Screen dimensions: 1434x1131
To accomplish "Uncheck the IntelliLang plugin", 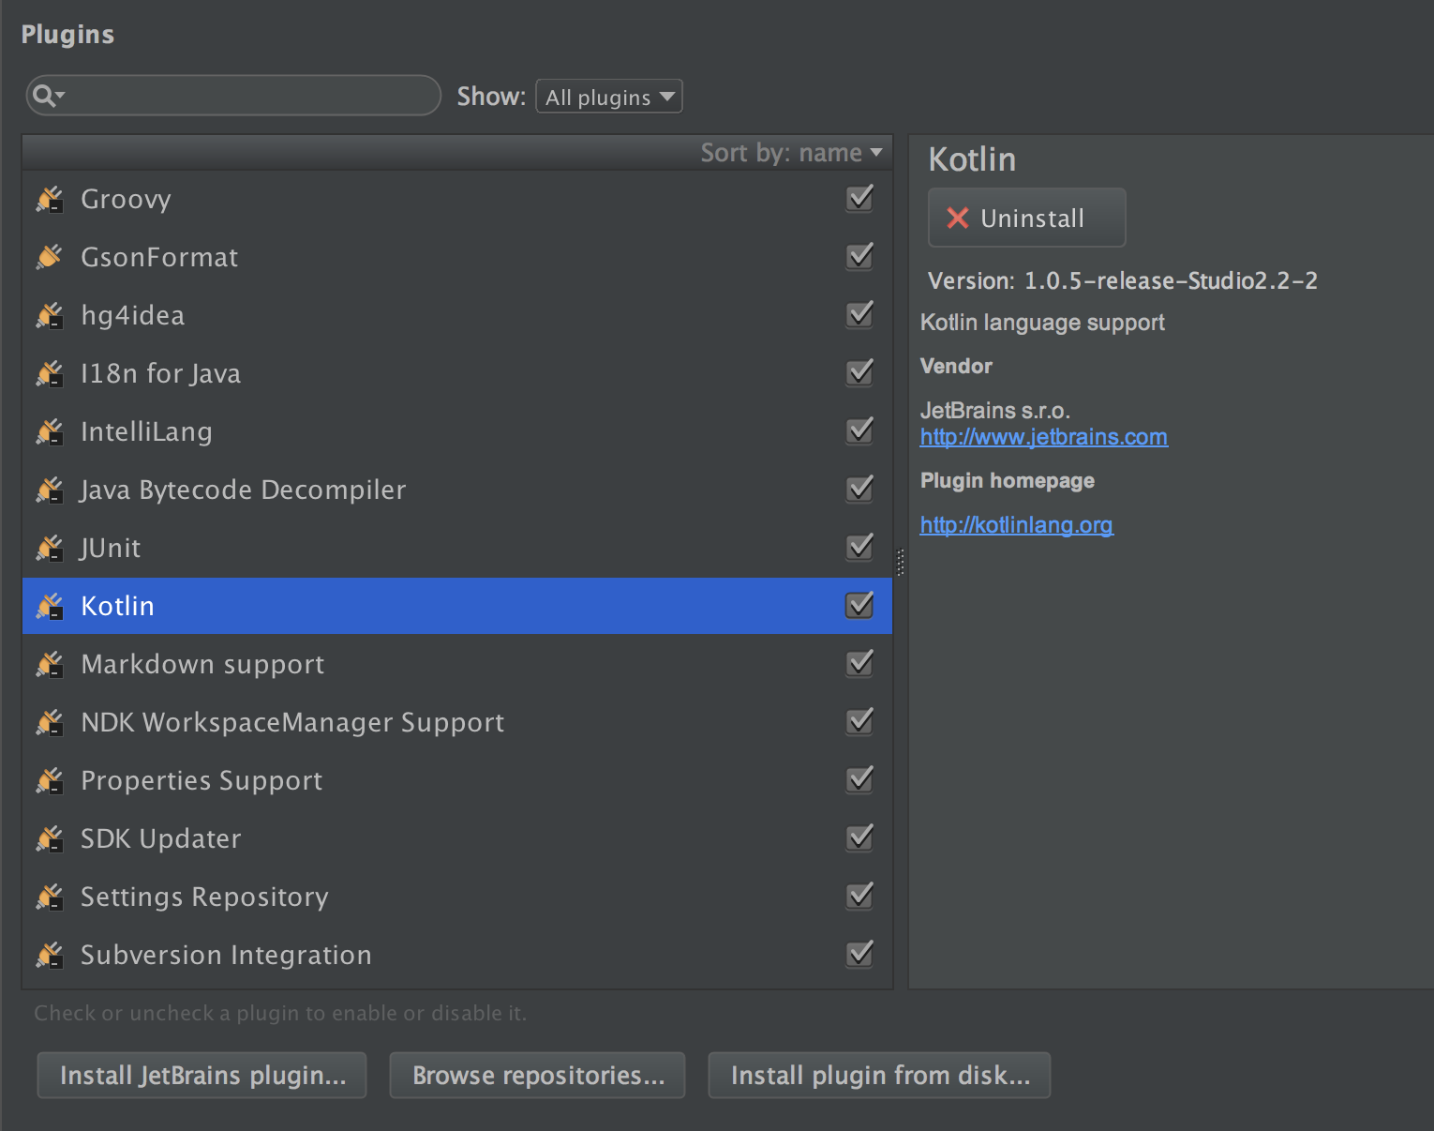I will (x=859, y=430).
